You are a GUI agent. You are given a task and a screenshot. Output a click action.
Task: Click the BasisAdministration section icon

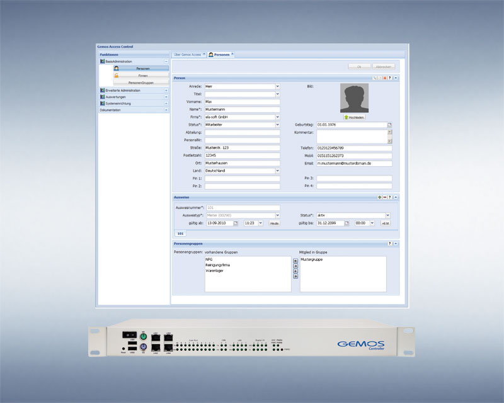(103, 61)
